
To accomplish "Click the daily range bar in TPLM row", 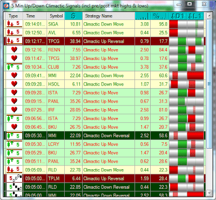I will [178, 178].
